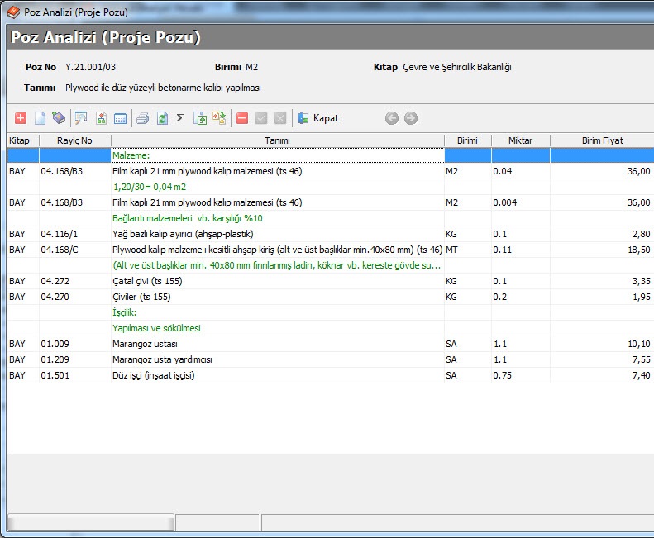This screenshot has height=538, width=654.
Task: Sort by the Rayiç No column header
Action: [74, 140]
